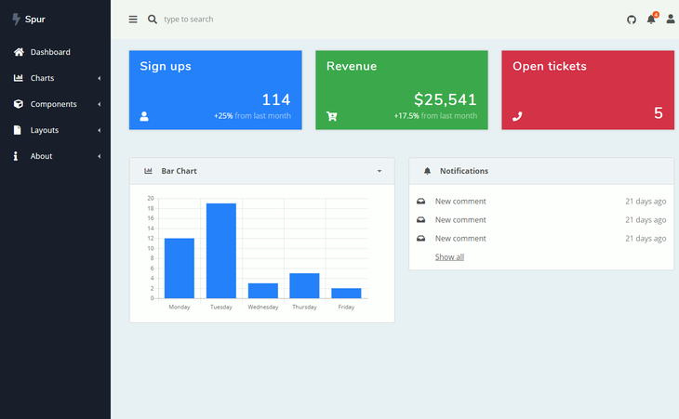Screen dimensions: 679x419
Task: Click the Spur brand name
Action: [35, 19]
